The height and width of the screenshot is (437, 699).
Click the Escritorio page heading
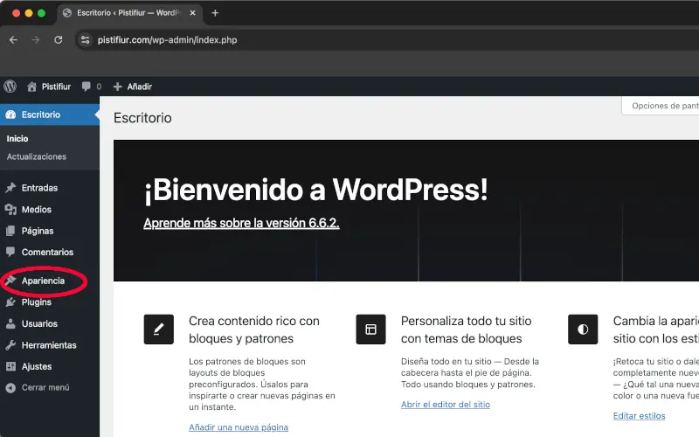142,118
